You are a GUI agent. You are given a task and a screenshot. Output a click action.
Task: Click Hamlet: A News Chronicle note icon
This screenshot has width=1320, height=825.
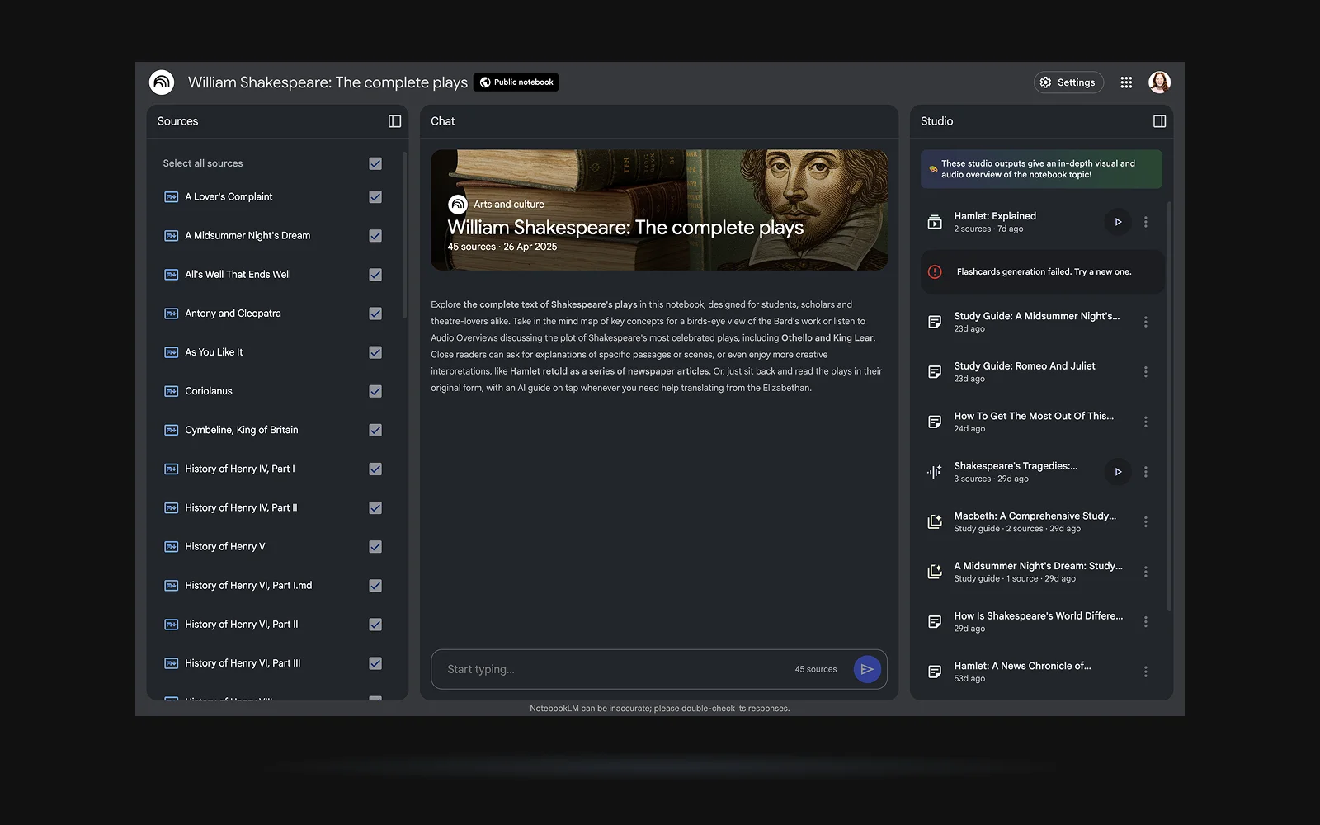(935, 672)
